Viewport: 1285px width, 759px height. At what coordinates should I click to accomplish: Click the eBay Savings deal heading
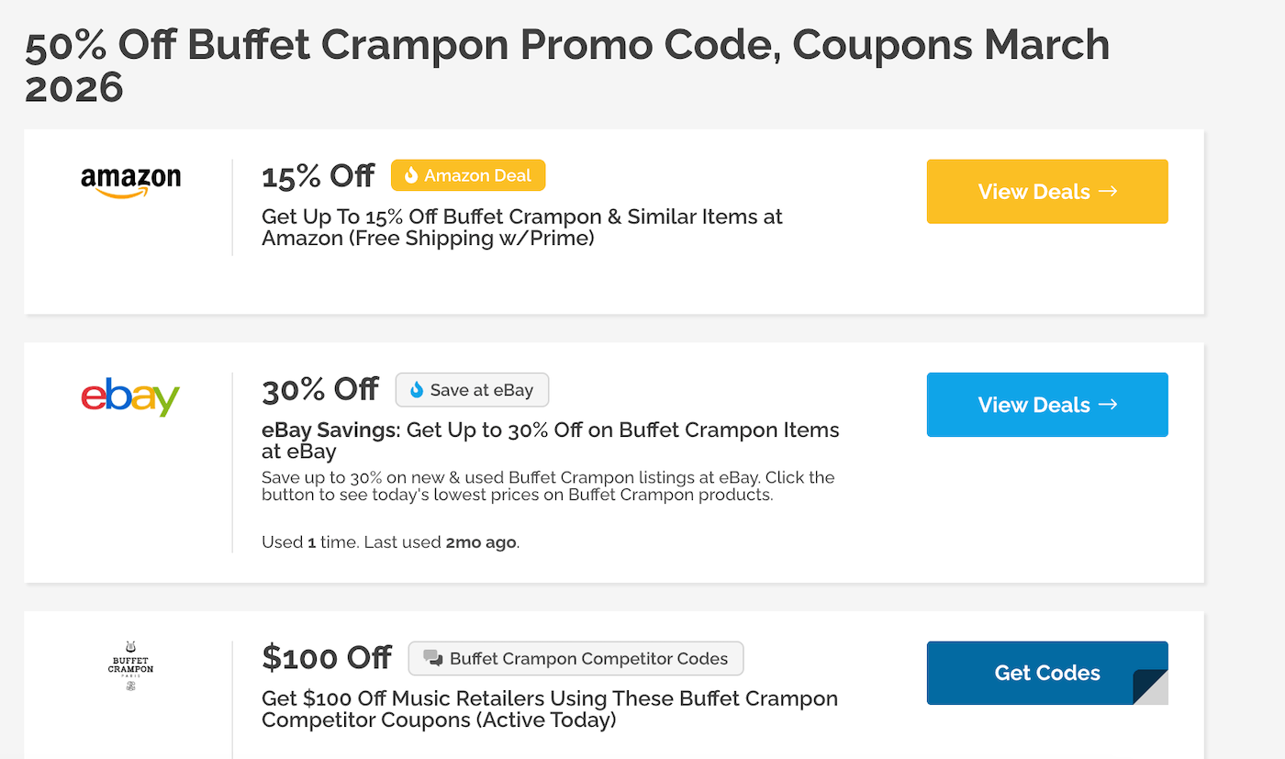pos(551,441)
